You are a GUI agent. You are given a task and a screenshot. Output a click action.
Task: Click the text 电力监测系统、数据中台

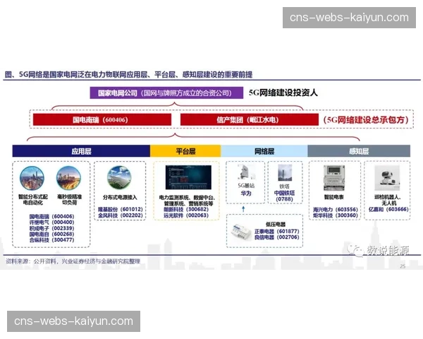click(187, 198)
